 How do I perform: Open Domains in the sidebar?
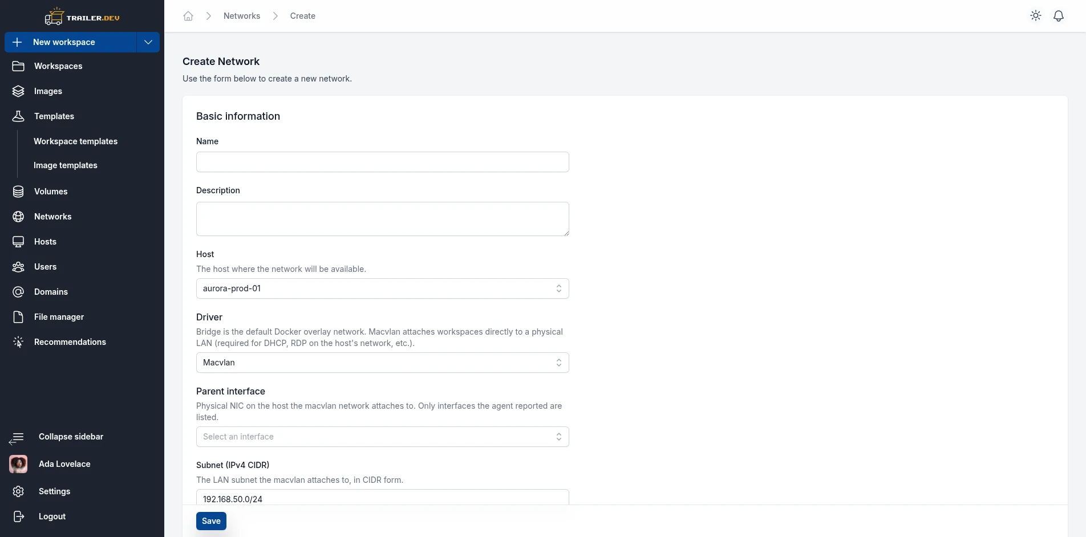(51, 292)
